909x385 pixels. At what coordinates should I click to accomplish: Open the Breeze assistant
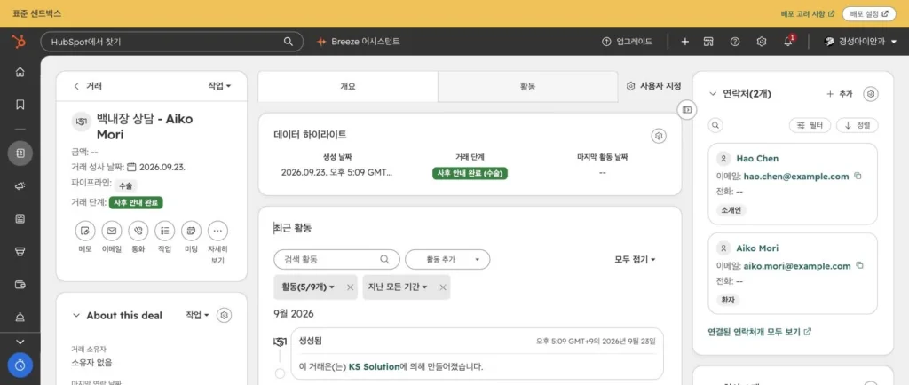click(x=359, y=42)
